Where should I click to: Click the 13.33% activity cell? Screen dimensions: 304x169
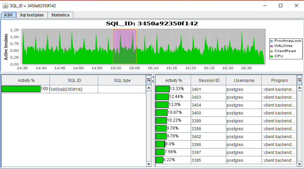coord(173,89)
